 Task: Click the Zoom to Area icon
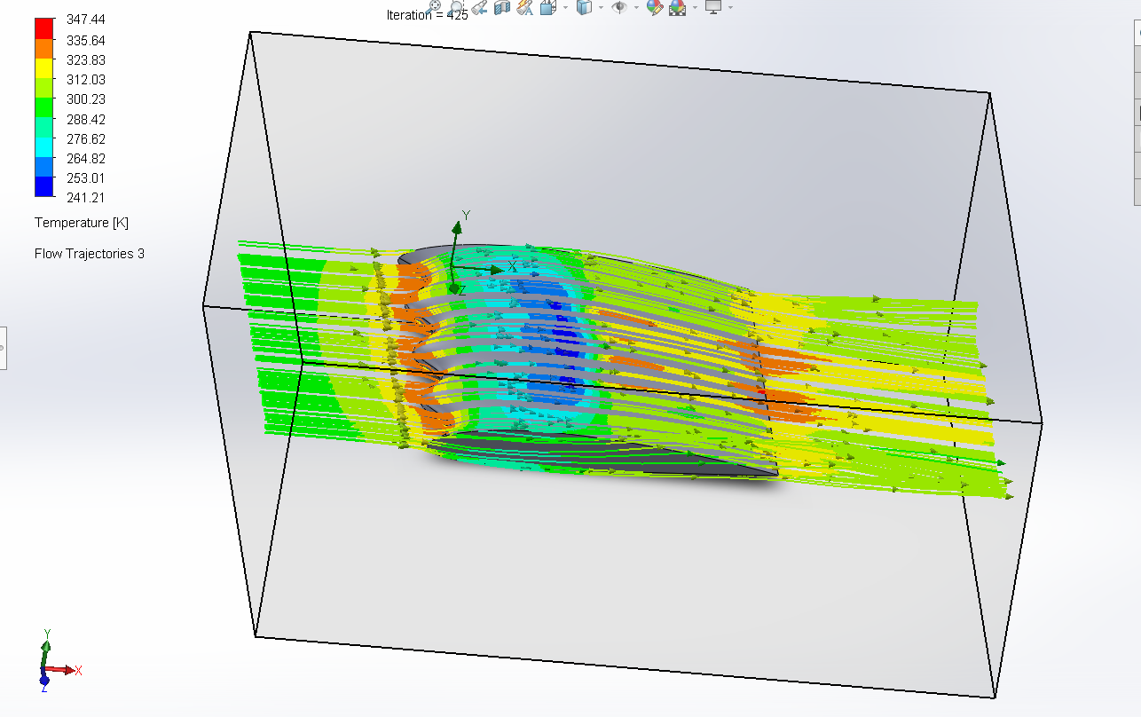(x=457, y=5)
